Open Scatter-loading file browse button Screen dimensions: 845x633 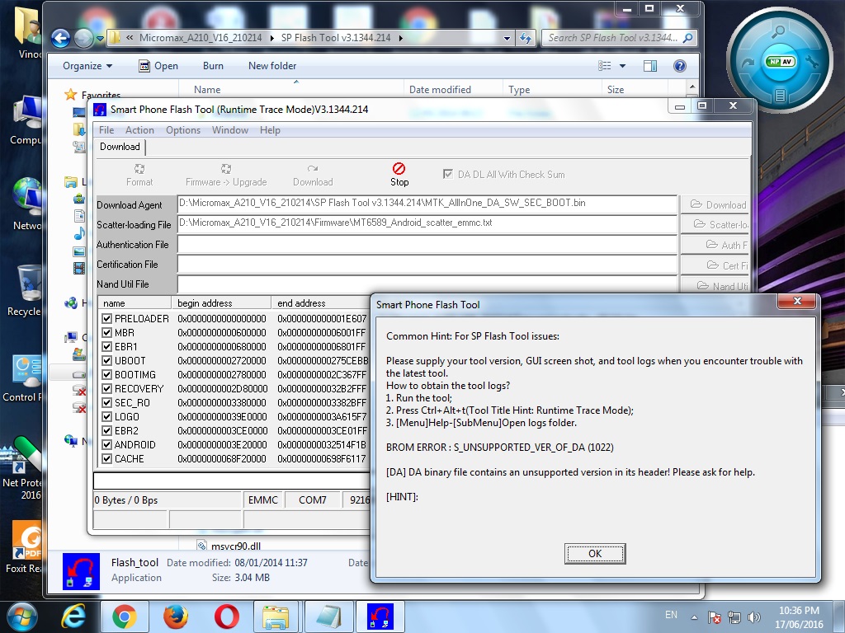tap(715, 224)
